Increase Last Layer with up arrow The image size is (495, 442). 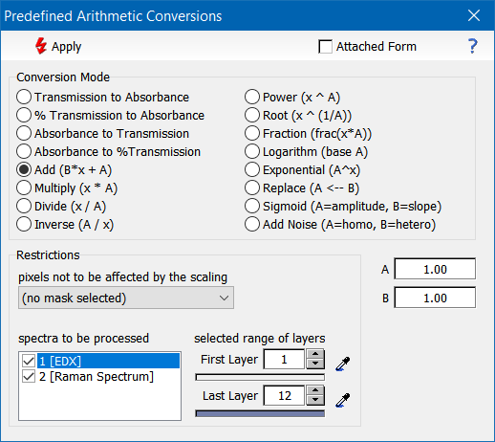click(315, 390)
